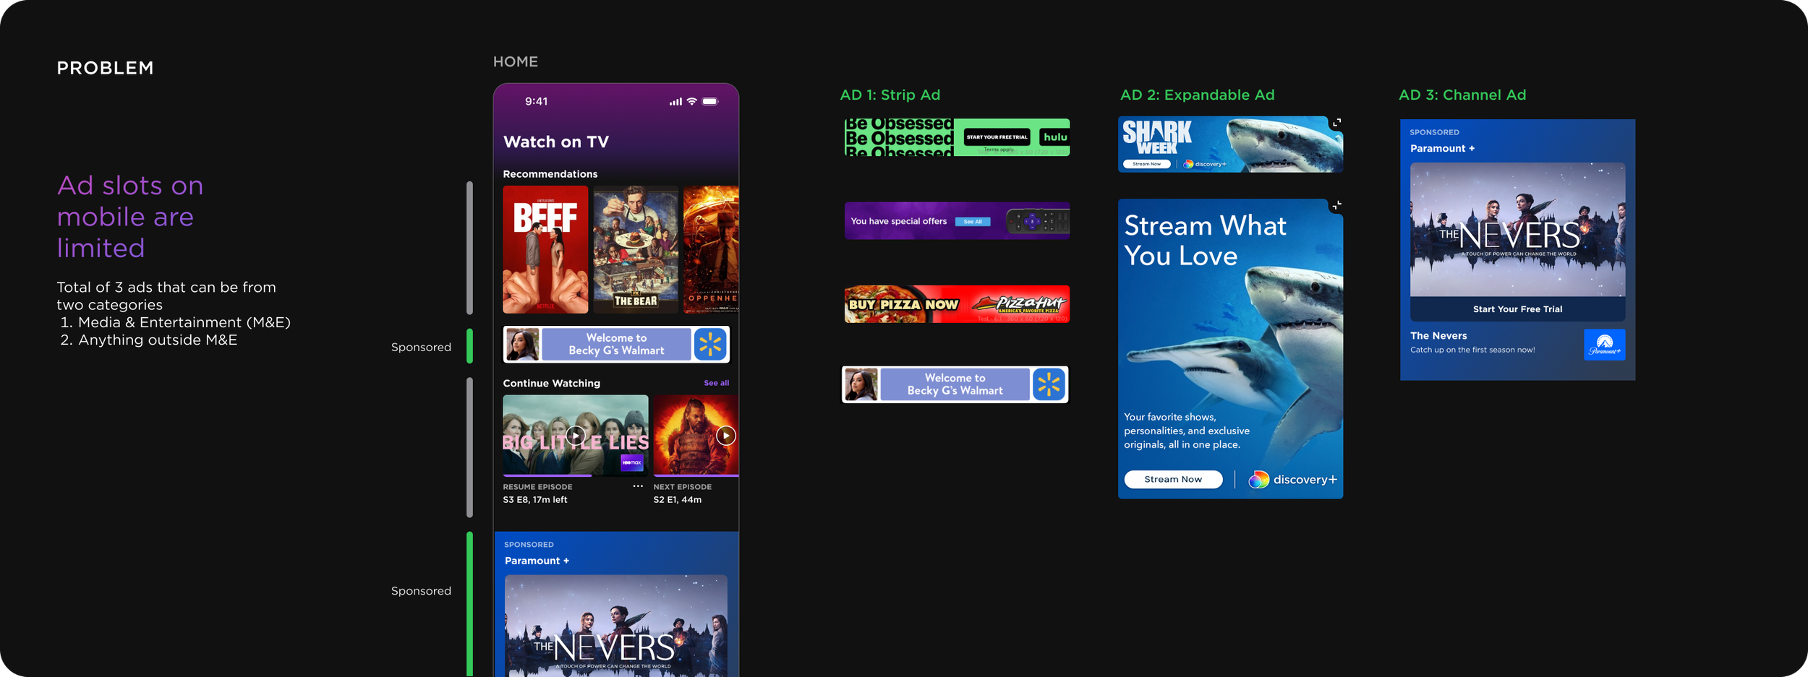This screenshot has height=677, width=1808.
Task: Click the AD 3: Channel Ad heading
Action: click(x=1462, y=95)
